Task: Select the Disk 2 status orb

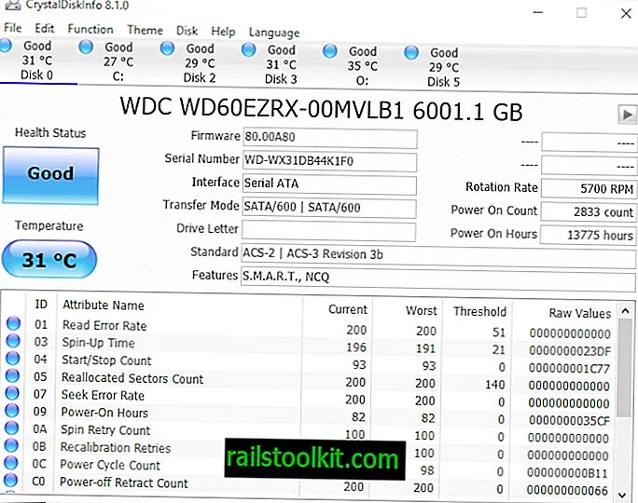Action: pos(167,48)
